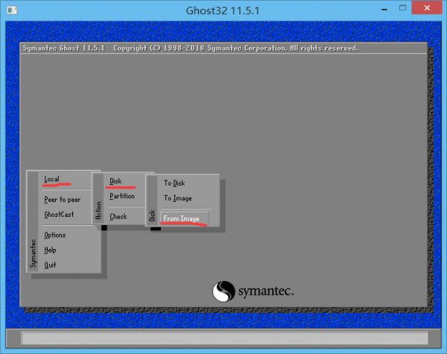Select Peer to peer option
This screenshot has width=447, height=354.
62,200
